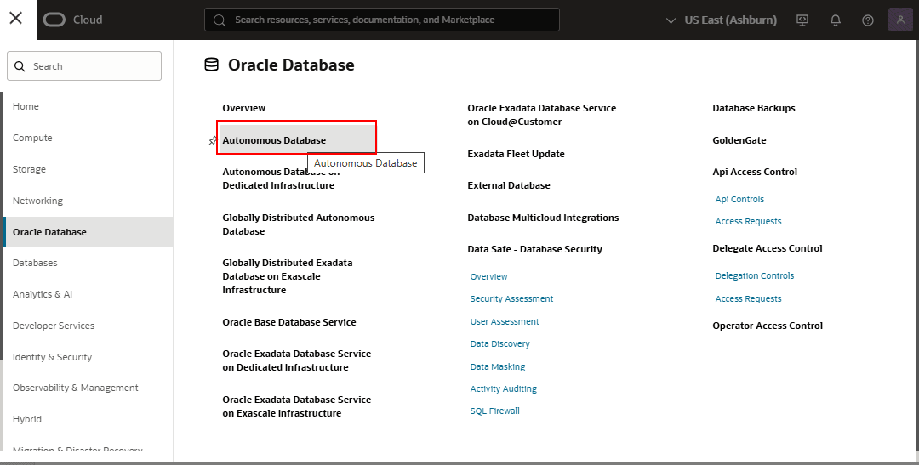Screen dimensions: 919x465
Task: Open Exadata Fleet Update
Action: tap(516, 154)
